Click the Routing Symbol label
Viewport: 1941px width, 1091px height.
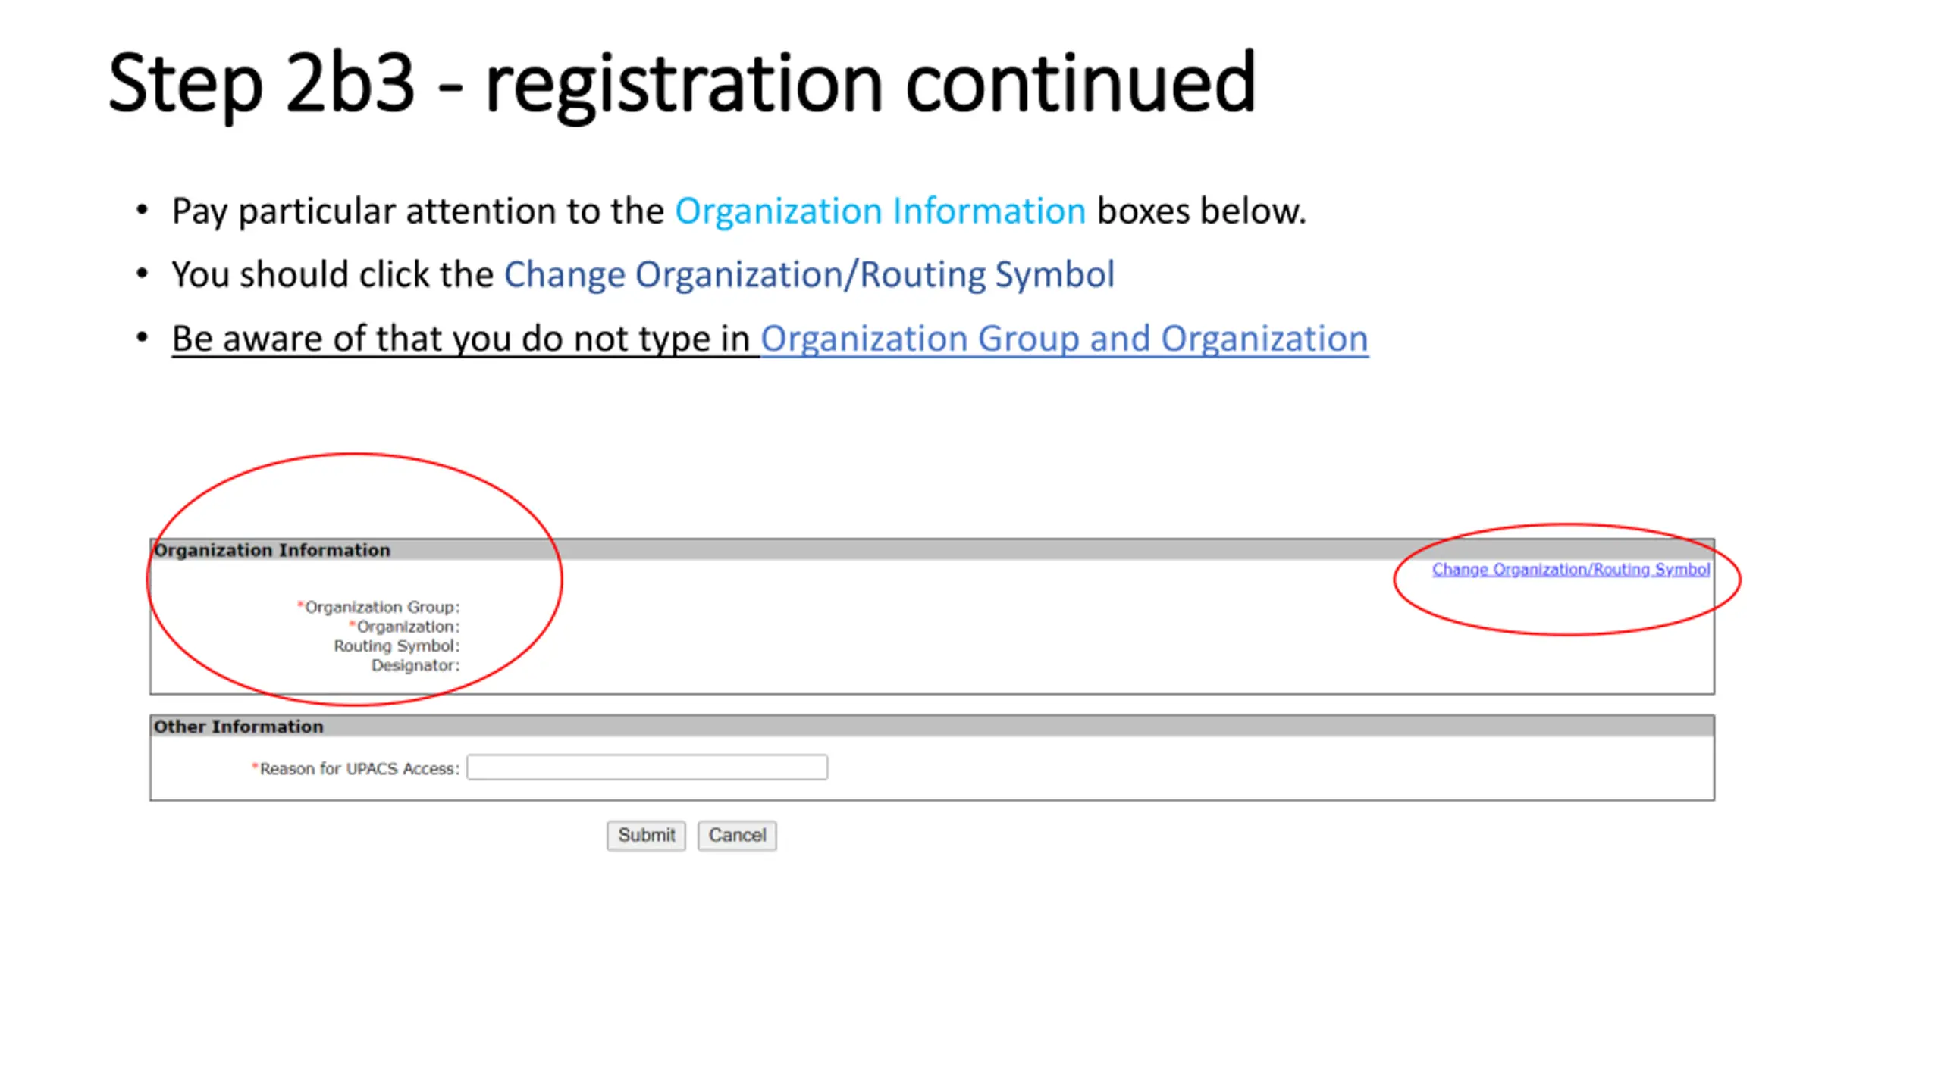tap(396, 646)
